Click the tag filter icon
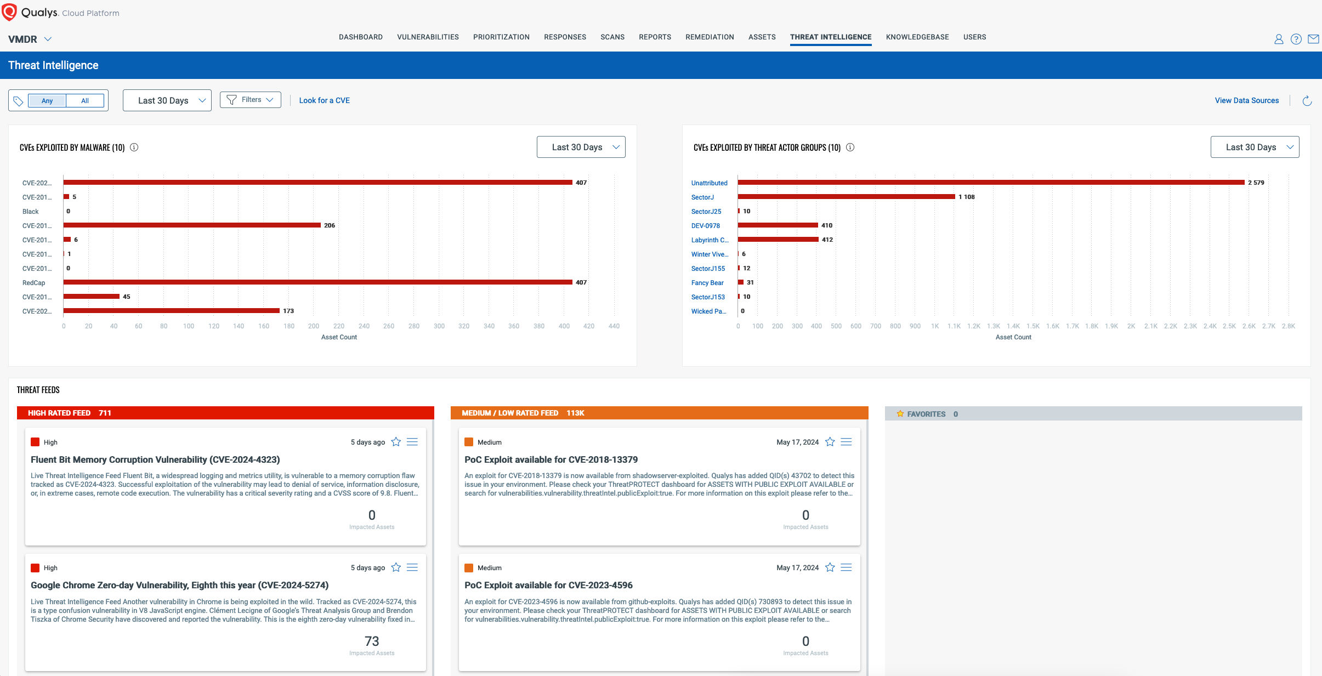Screen dimensions: 1322x676 (18, 100)
